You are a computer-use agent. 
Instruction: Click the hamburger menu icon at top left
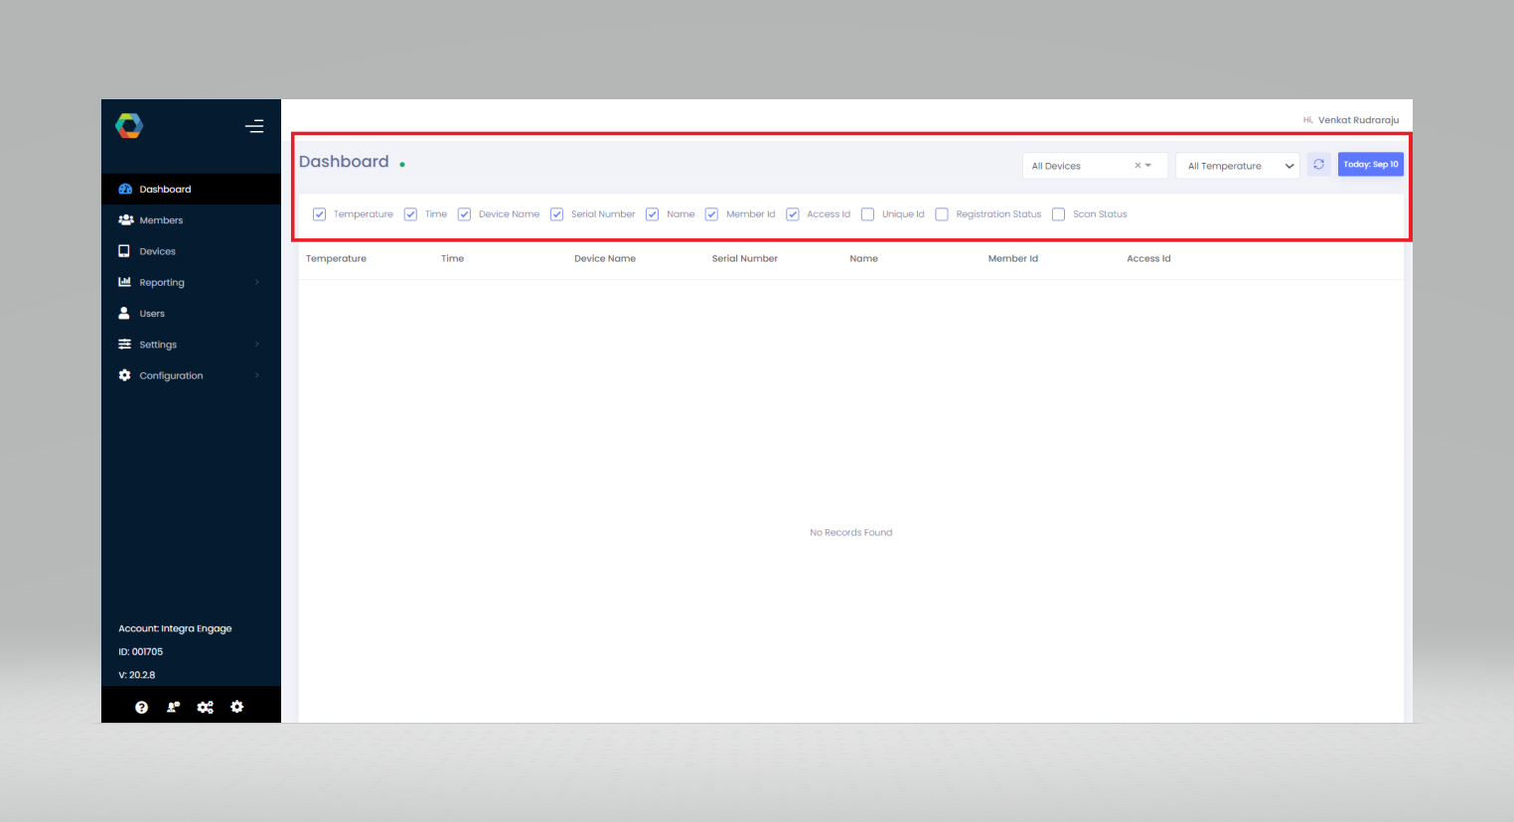[x=254, y=126]
